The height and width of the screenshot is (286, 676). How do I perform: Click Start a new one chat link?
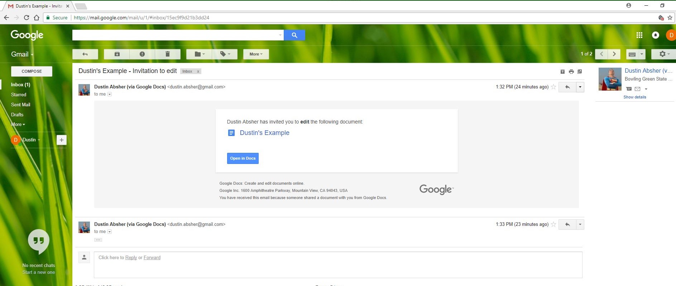[39, 272]
